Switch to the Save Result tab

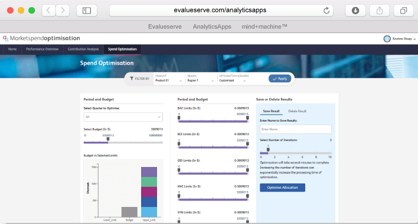point(271,111)
